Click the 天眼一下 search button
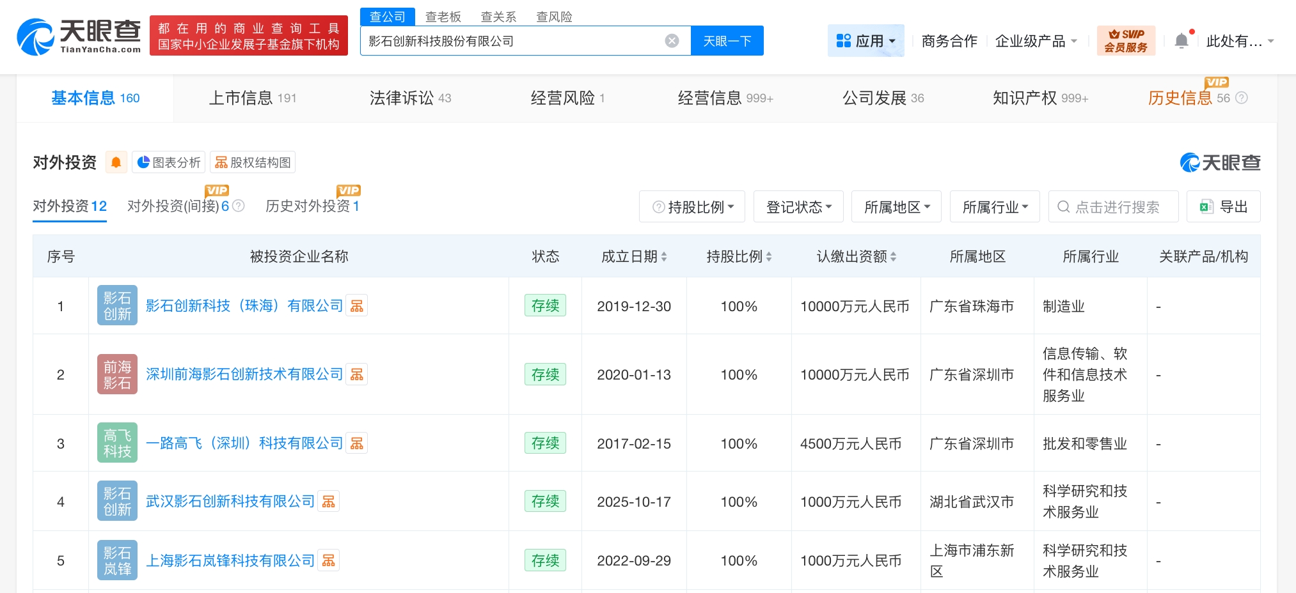 point(727,41)
